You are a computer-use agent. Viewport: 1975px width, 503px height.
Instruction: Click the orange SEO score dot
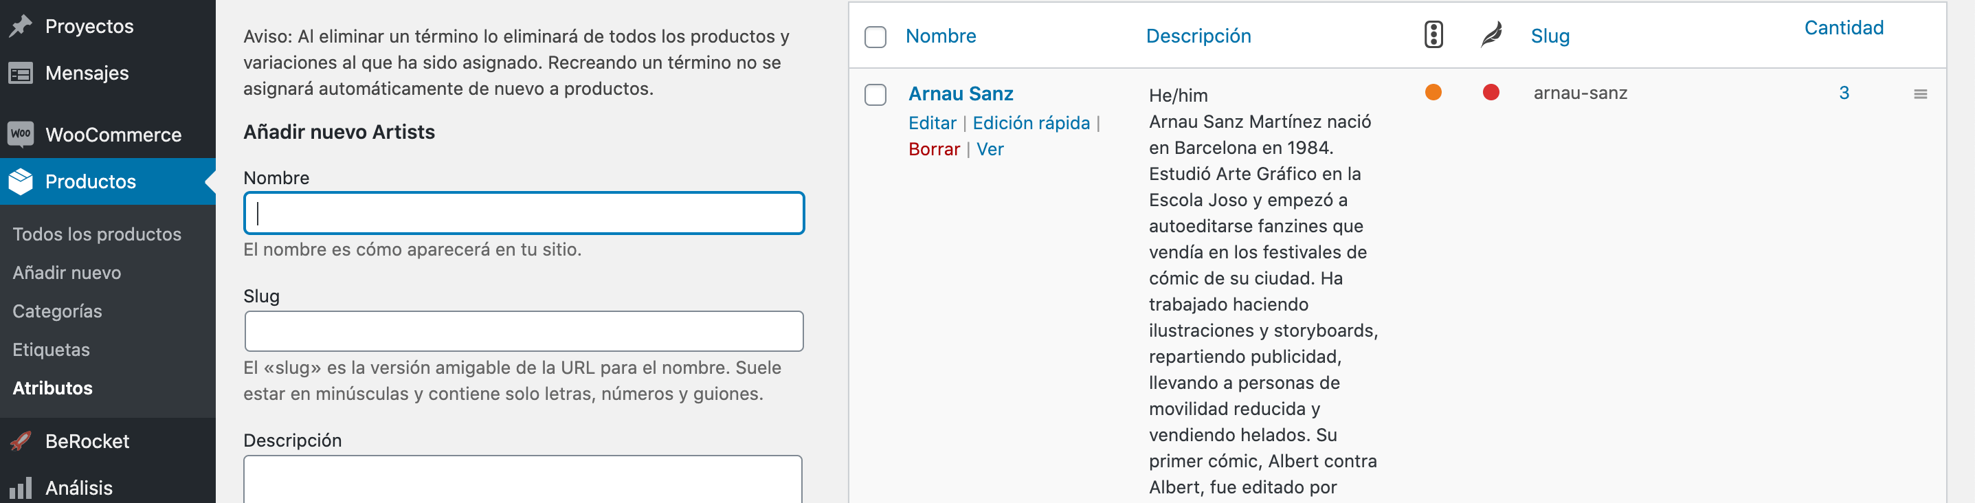click(x=1433, y=92)
